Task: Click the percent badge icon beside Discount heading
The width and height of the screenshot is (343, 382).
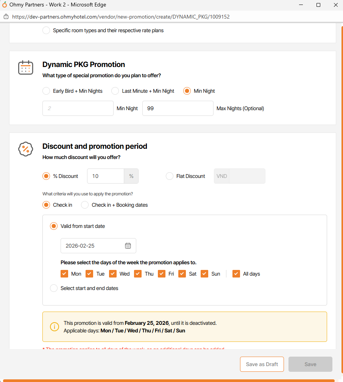Action: (26, 149)
